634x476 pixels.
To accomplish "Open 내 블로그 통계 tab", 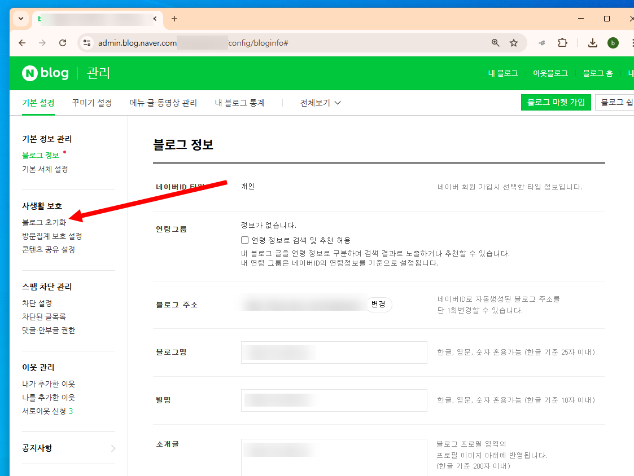I will (239, 103).
